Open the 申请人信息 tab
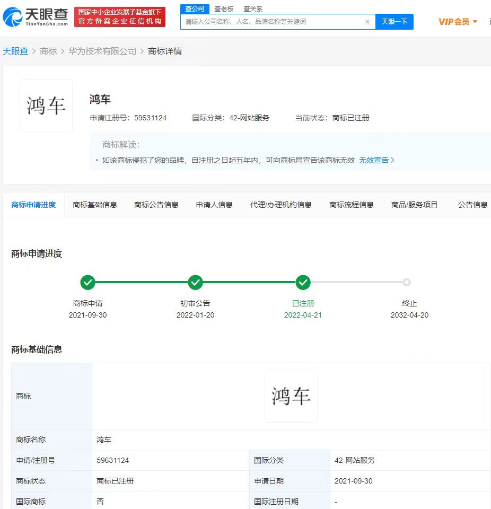Image resolution: width=491 pixels, height=509 pixels. point(214,204)
